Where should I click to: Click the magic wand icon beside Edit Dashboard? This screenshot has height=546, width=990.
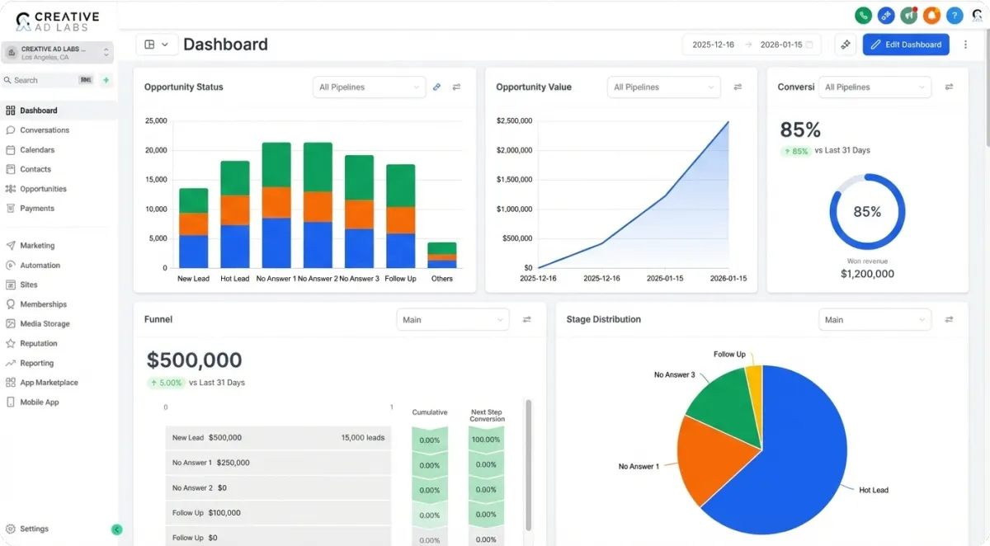pos(846,45)
